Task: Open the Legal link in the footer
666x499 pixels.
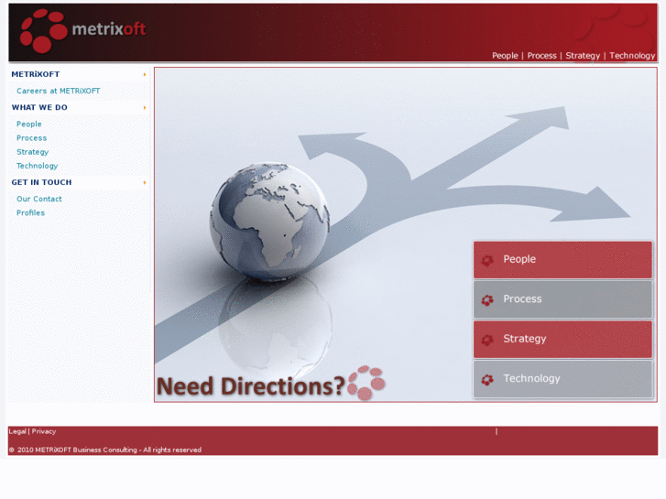Action: click(x=17, y=431)
